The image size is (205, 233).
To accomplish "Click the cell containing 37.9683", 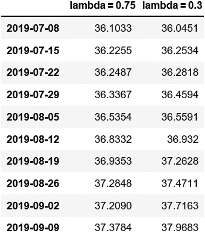I will [179, 228].
